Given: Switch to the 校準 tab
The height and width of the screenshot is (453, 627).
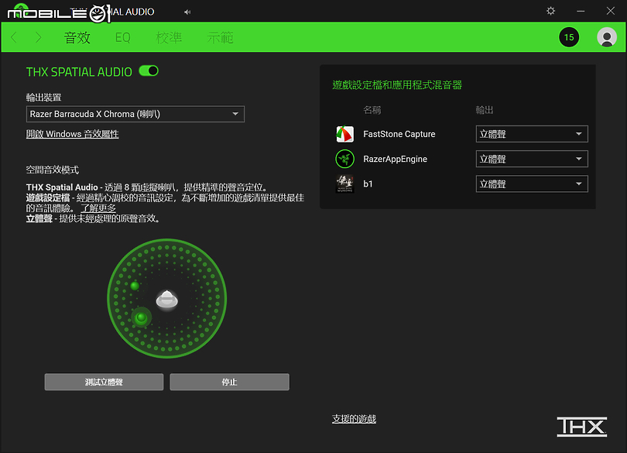Looking at the screenshot, I should tap(169, 38).
